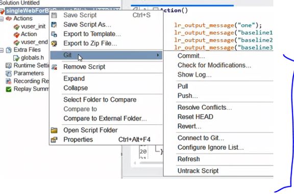294x194 pixels.
Task: Click the Extra Files folder icon
Action: pyautogui.click(x=9, y=50)
